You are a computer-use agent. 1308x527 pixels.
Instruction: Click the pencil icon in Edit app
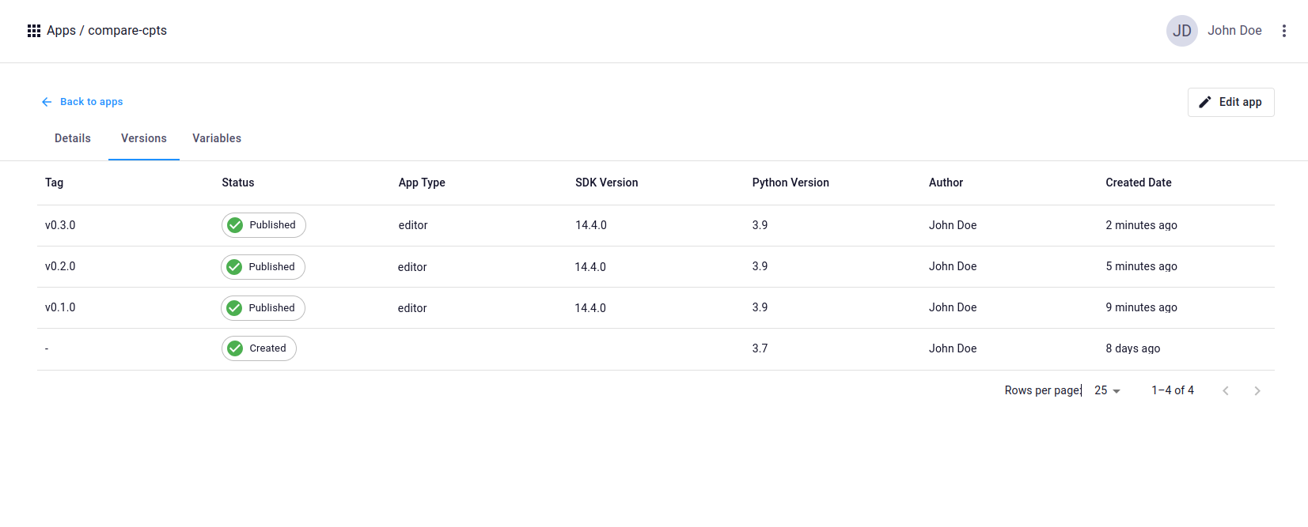point(1204,102)
